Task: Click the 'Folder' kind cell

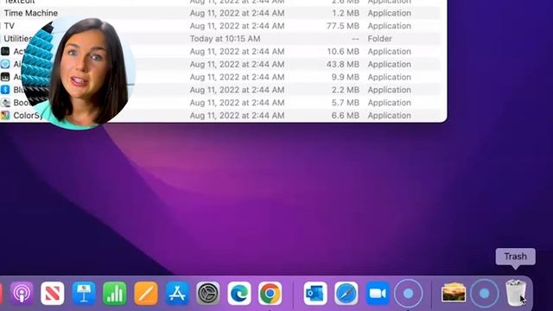Action: (380, 38)
